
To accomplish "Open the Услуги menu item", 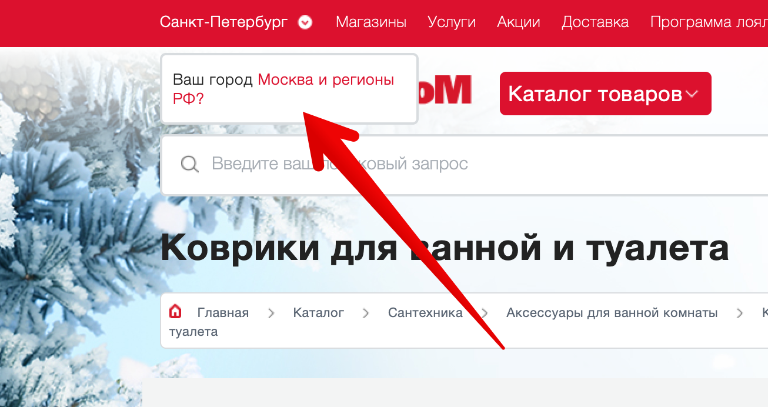I will coord(452,22).
